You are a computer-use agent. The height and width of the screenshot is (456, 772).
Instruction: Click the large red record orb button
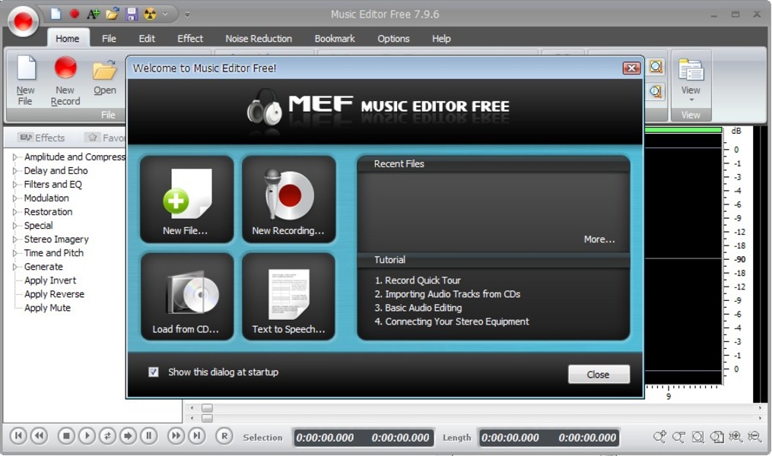[x=23, y=21]
